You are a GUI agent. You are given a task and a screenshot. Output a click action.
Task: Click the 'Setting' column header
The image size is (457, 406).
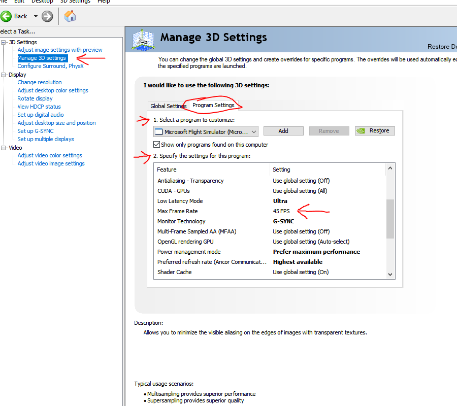[281, 170]
